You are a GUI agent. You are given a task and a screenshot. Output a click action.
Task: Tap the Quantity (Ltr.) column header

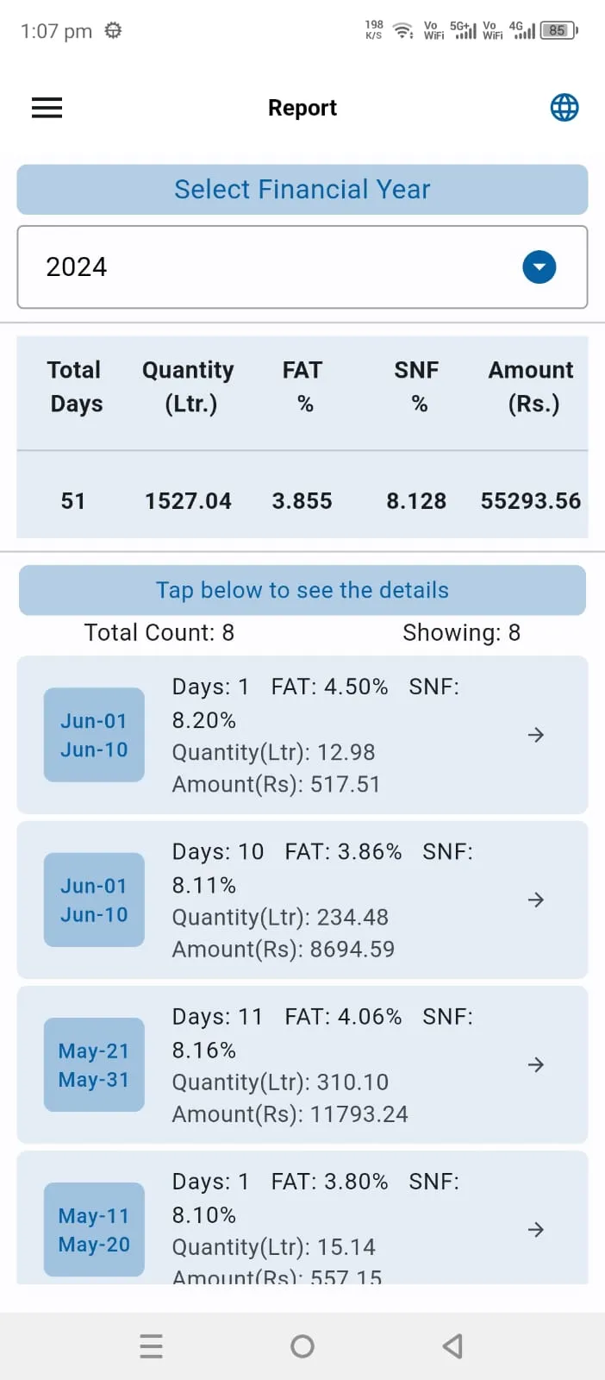pyautogui.click(x=189, y=386)
